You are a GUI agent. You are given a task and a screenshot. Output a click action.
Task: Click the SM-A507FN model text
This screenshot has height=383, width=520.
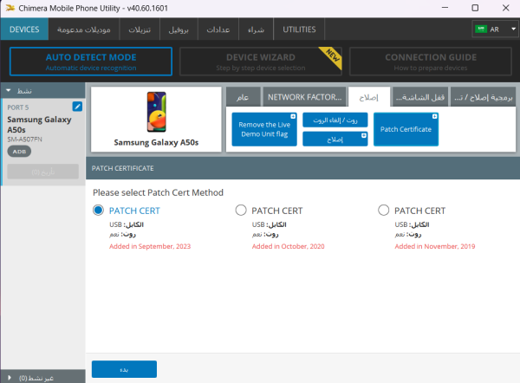[24, 140]
